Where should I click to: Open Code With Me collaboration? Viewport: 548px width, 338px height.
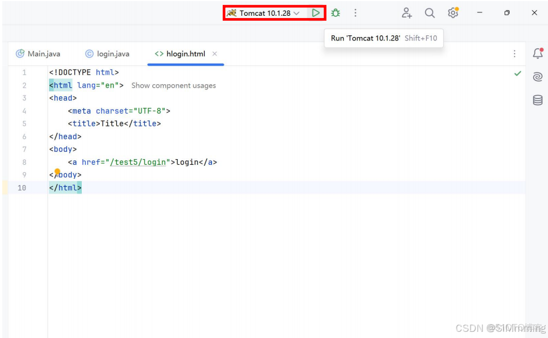pos(406,12)
